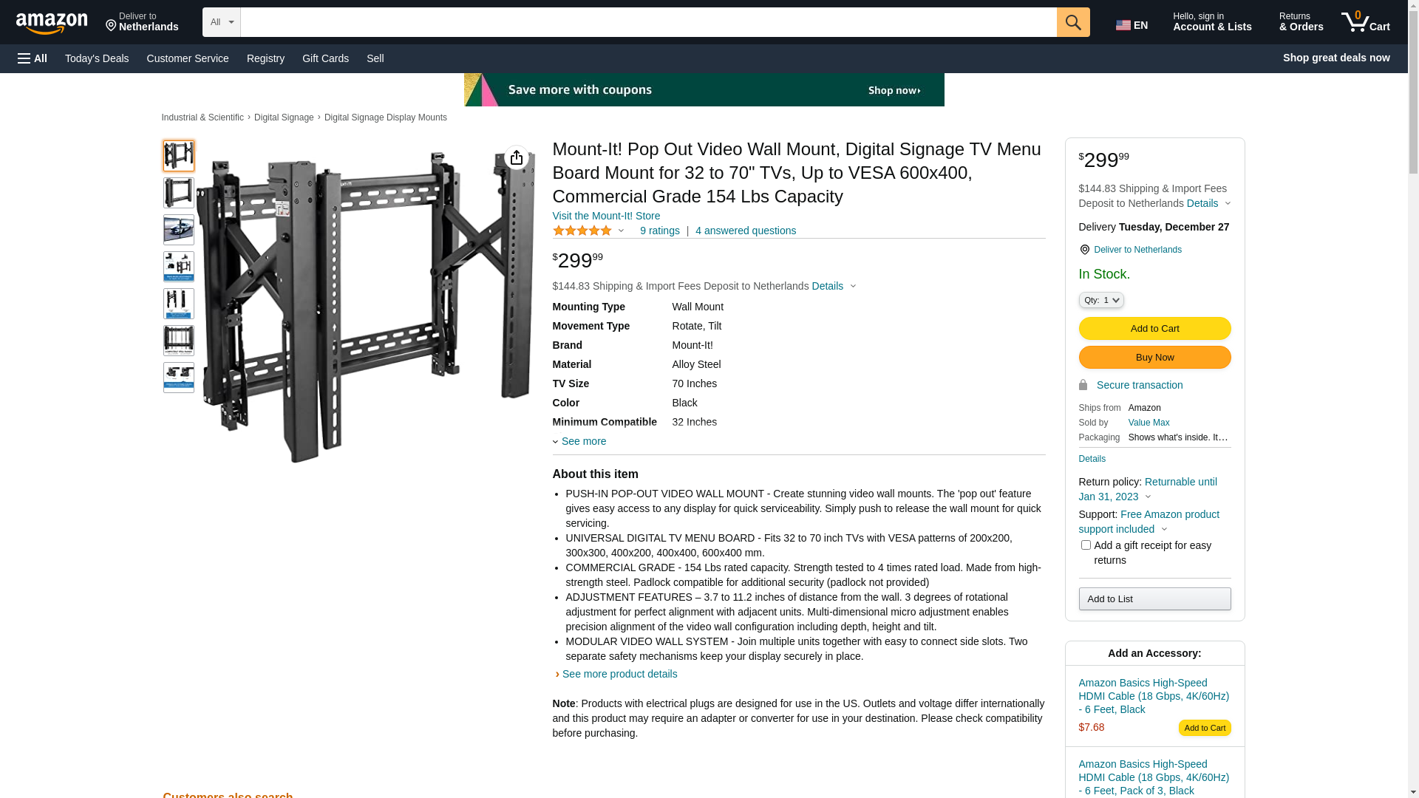Image resolution: width=1419 pixels, height=798 pixels.
Task: Click the search magnifier button
Action: pyautogui.click(x=1073, y=22)
